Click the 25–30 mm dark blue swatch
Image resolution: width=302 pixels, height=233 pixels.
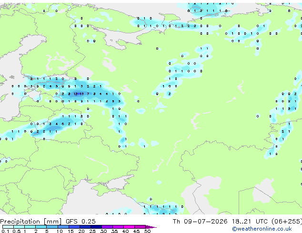96,227
